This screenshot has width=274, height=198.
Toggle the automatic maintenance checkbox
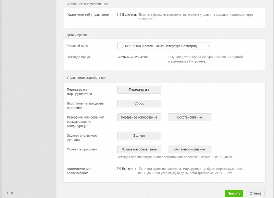pos(119,169)
